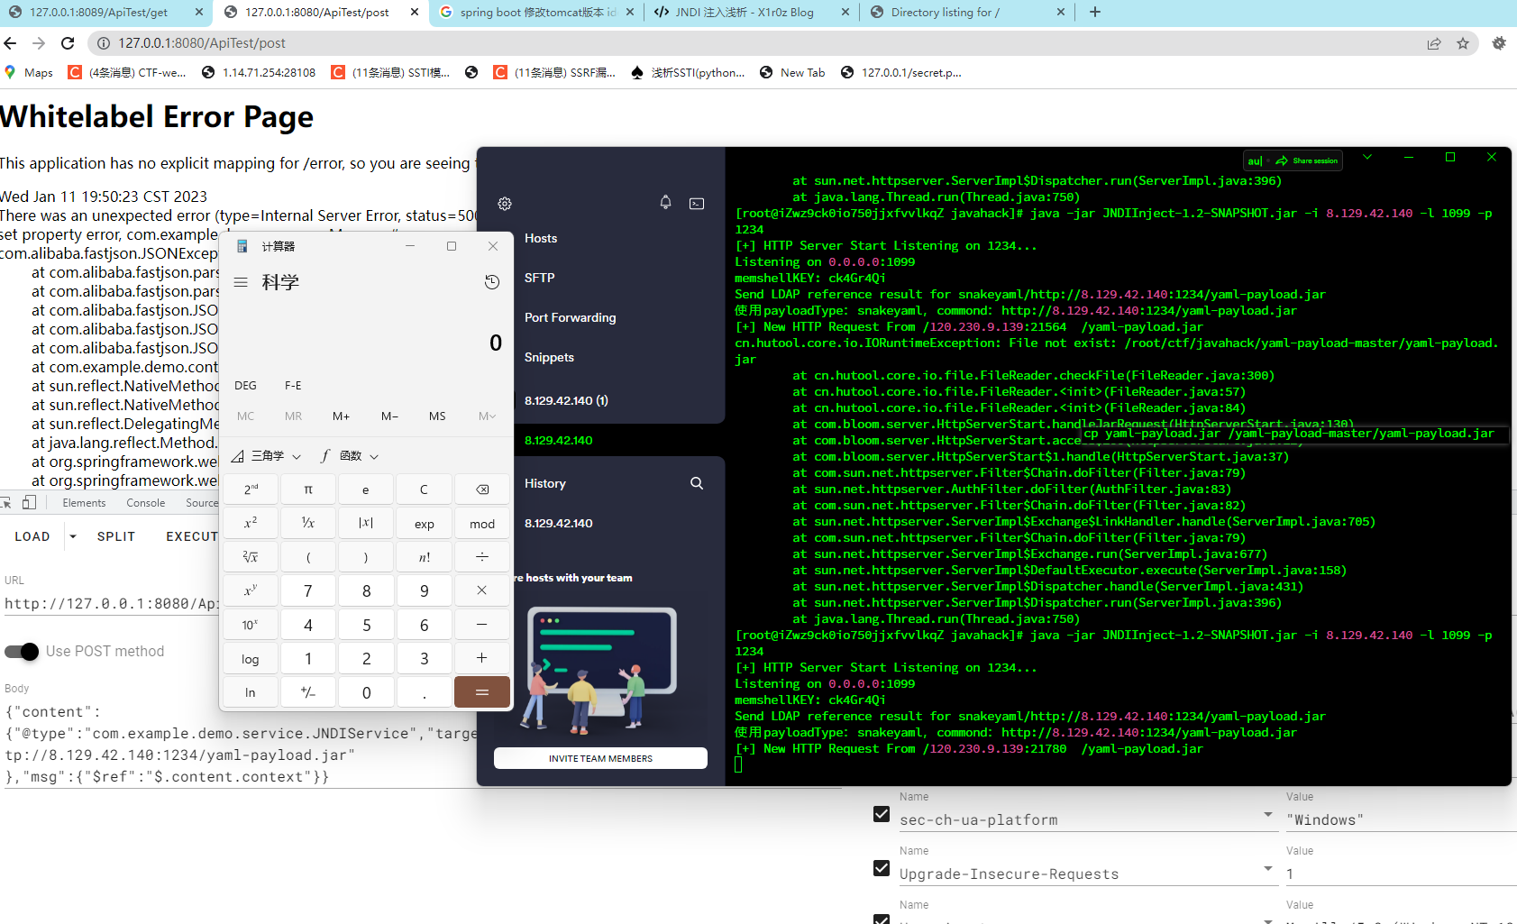Open DevTools Console tab

click(146, 503)
